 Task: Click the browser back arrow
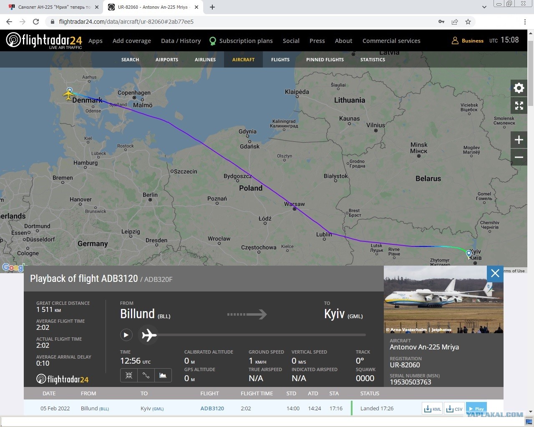point(9,22)
